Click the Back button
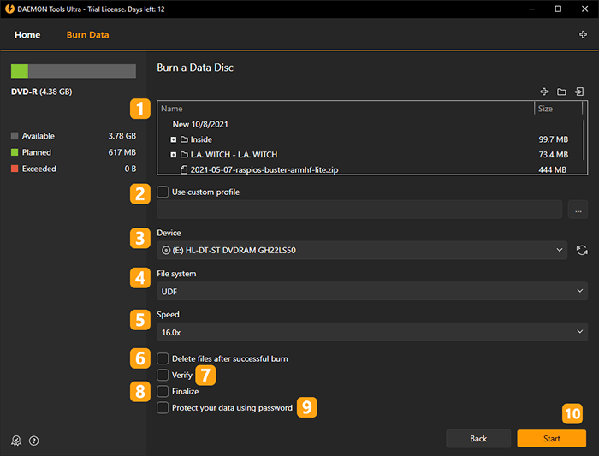The width and height of the screenshot is (599, 456). (478, 438)
